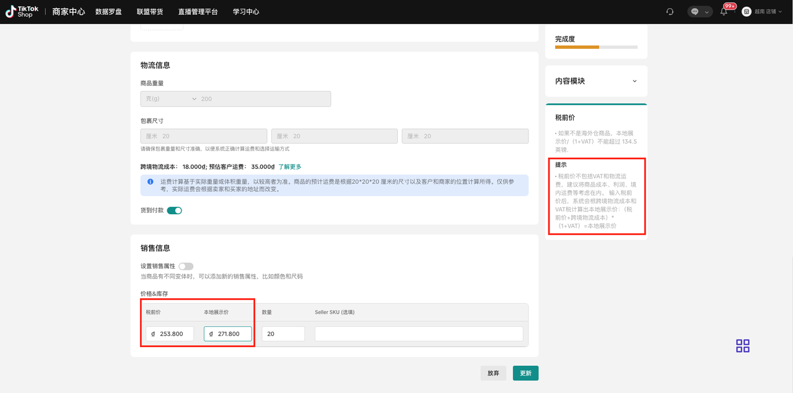
Task: Click the 完成度 progress bar
Action: (596, 47)
